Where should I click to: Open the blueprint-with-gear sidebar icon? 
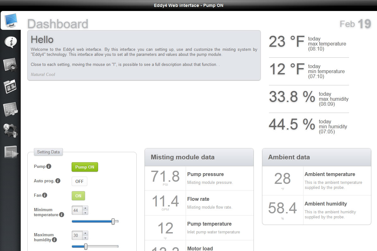click(11, 64)
